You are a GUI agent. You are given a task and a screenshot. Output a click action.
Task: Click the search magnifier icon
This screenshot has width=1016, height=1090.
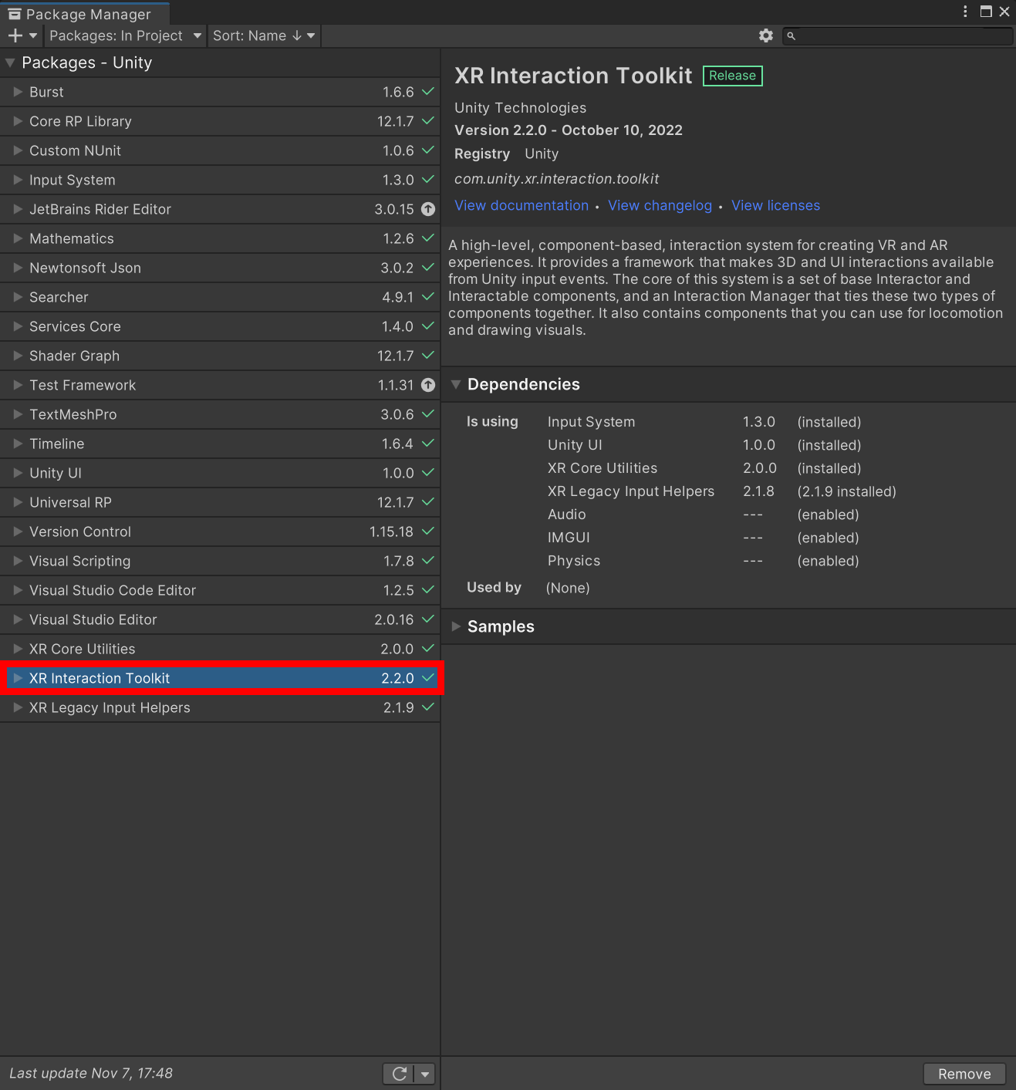(x=791, y=35)
